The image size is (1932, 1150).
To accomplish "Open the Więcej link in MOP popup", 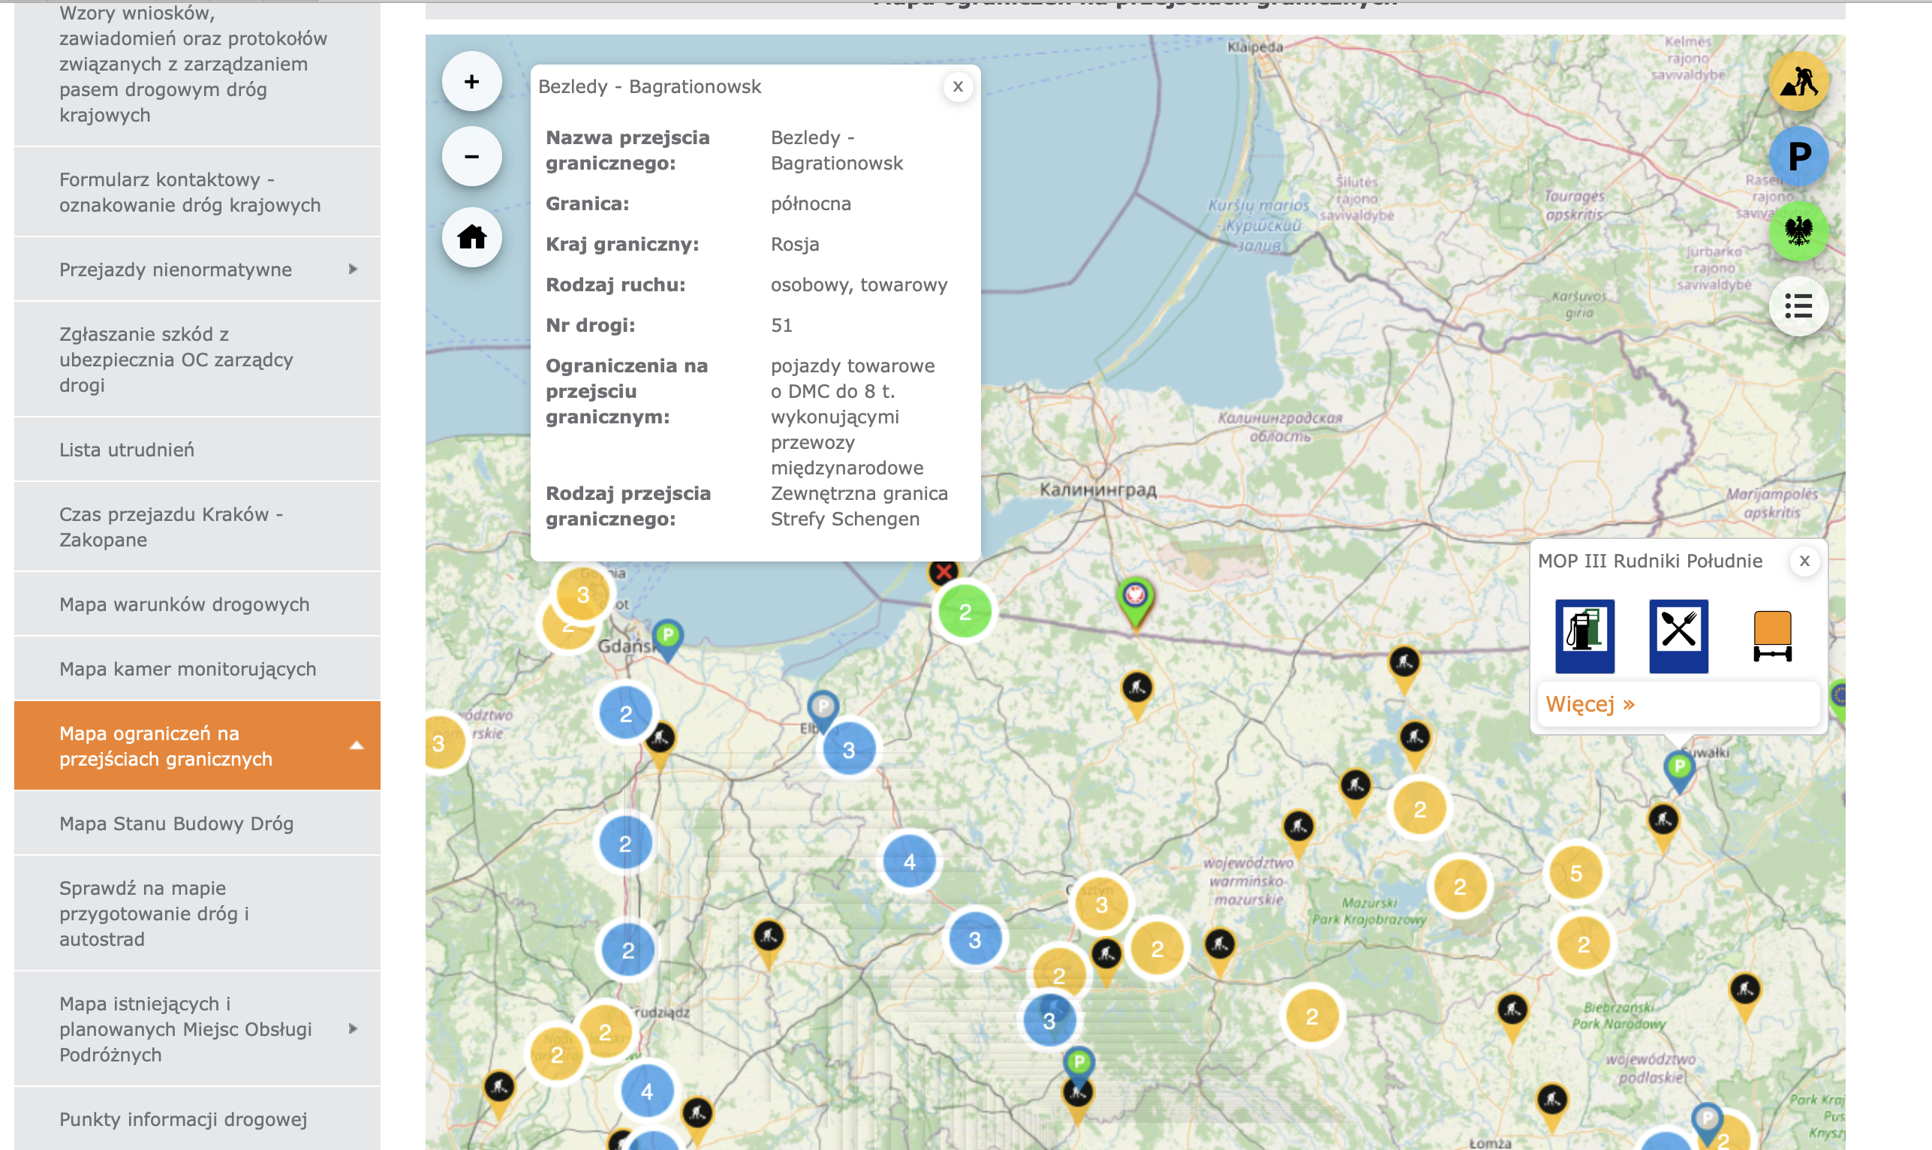I will click(1590, 703).
